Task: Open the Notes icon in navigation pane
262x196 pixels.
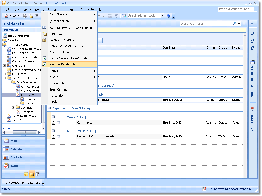Action: (26, 174)
